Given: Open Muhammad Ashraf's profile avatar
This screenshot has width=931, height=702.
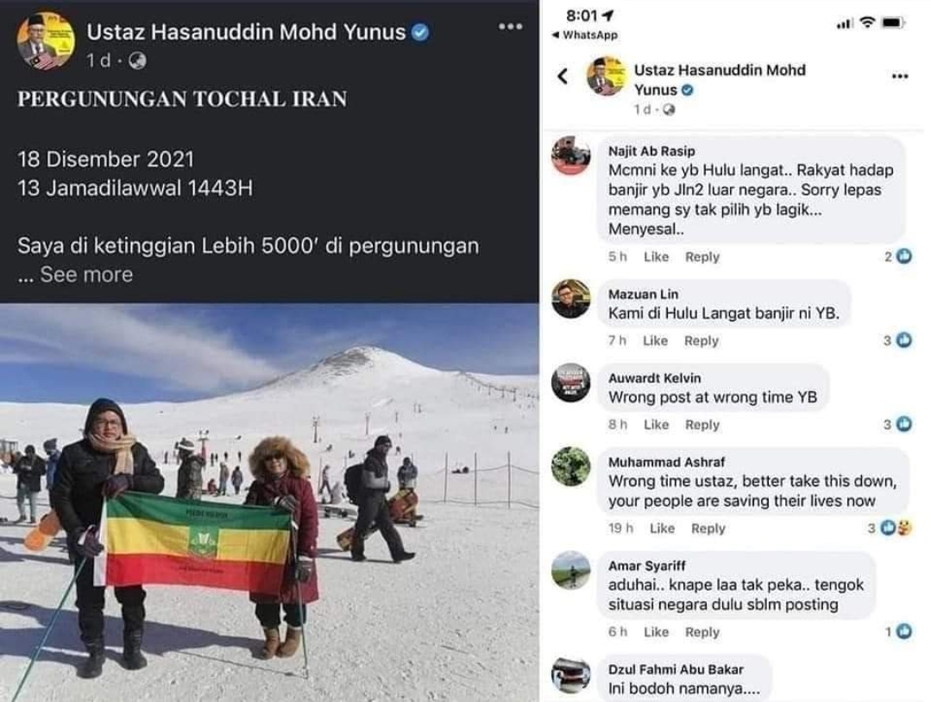Looking at the screenshot, I should (570, 467).
